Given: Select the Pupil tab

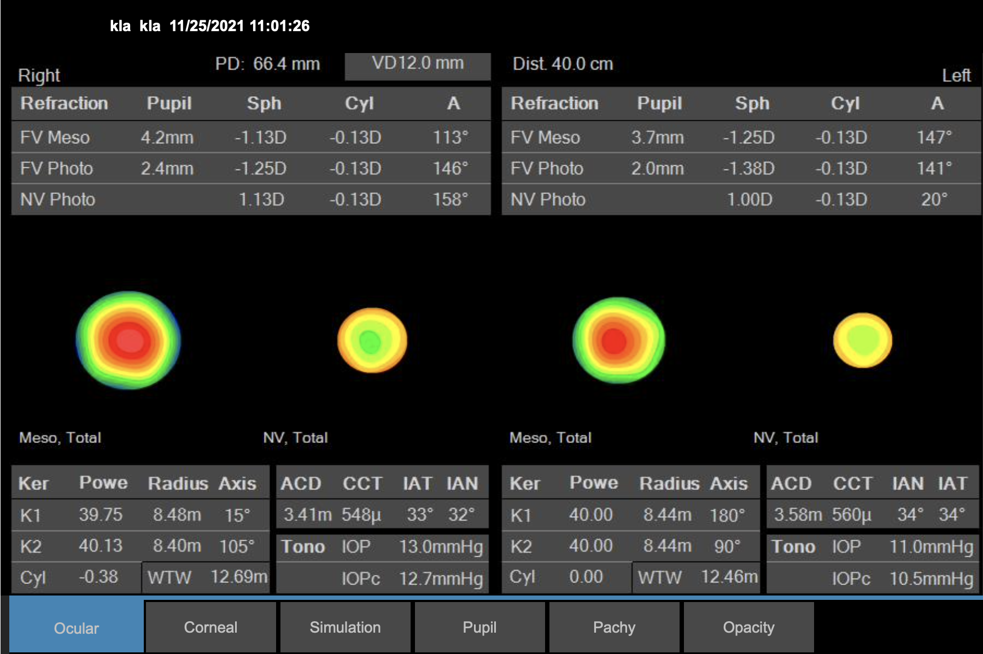Looking at the screenshot, I should [x=479, y=627].
